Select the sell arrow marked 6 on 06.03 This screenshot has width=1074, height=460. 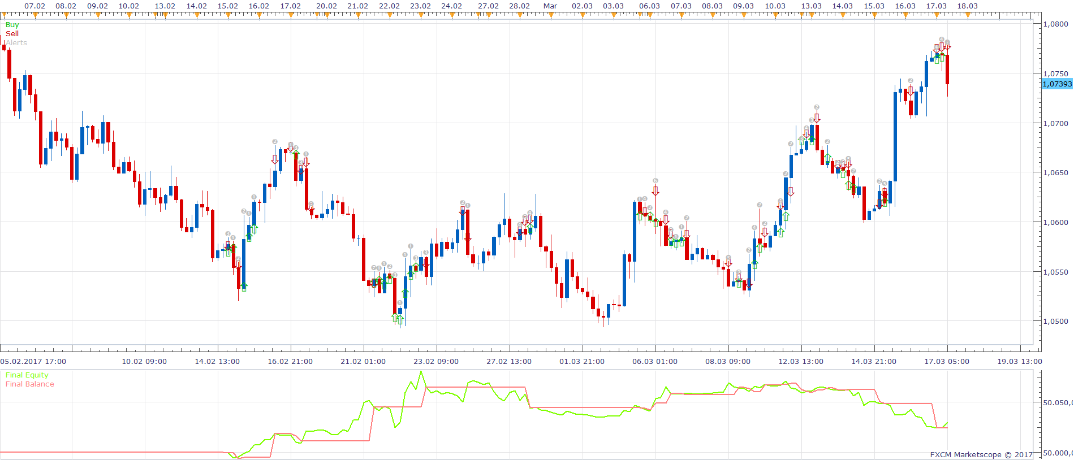(655, 191)
